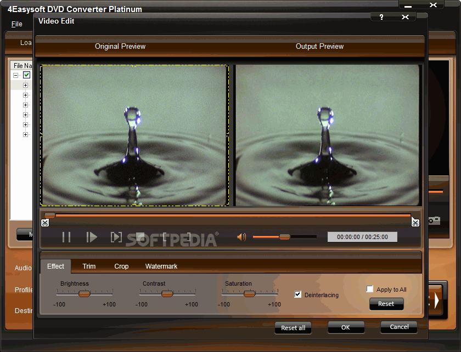Mute audio via speaker icon
The width and height of the screenshot is (461, 352).
point(241,237)
